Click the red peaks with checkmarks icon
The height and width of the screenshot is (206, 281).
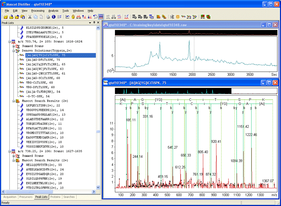(x=126, y=17)
